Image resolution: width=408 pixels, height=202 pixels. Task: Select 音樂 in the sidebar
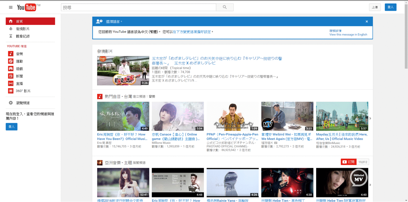[30, 54]
